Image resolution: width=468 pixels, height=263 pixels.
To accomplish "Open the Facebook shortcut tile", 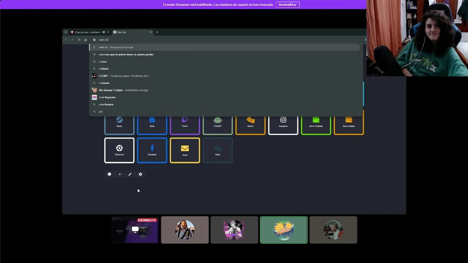I will coord(152,150).
